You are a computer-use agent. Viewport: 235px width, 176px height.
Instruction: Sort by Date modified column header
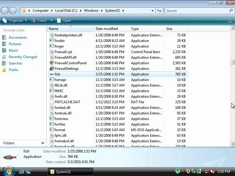click(112, 29)
